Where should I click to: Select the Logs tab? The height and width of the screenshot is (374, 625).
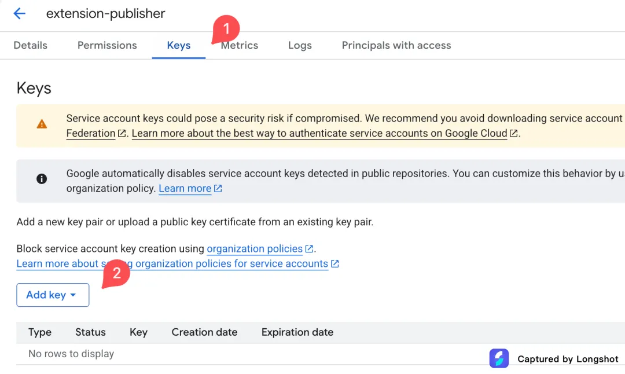[300, 46]
